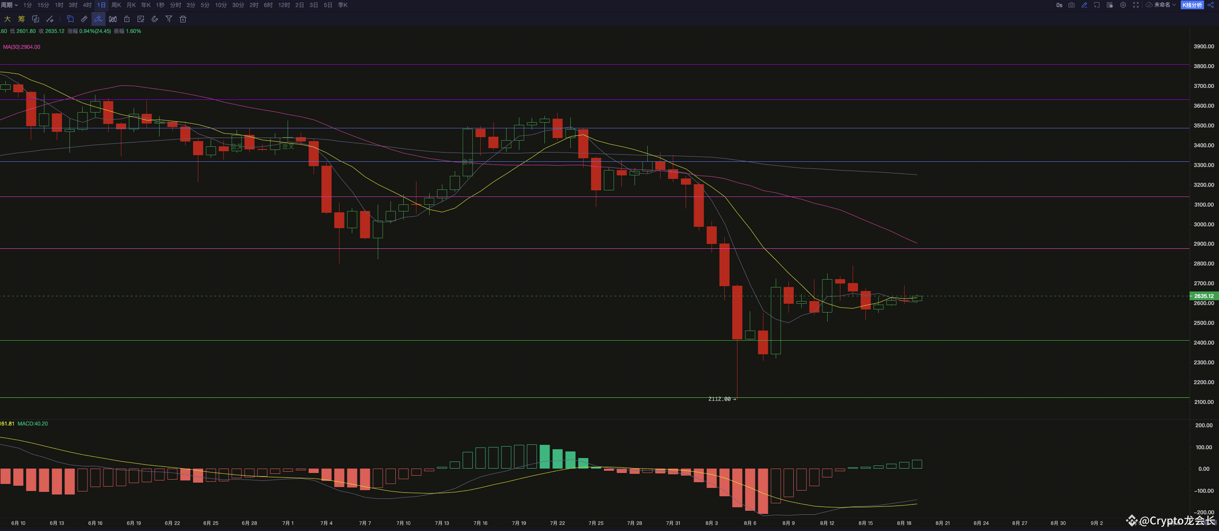Enter fullscreen with the expand arrows icon
This screenshot has height=531, width=1219.
click(x=1136, y=5)
